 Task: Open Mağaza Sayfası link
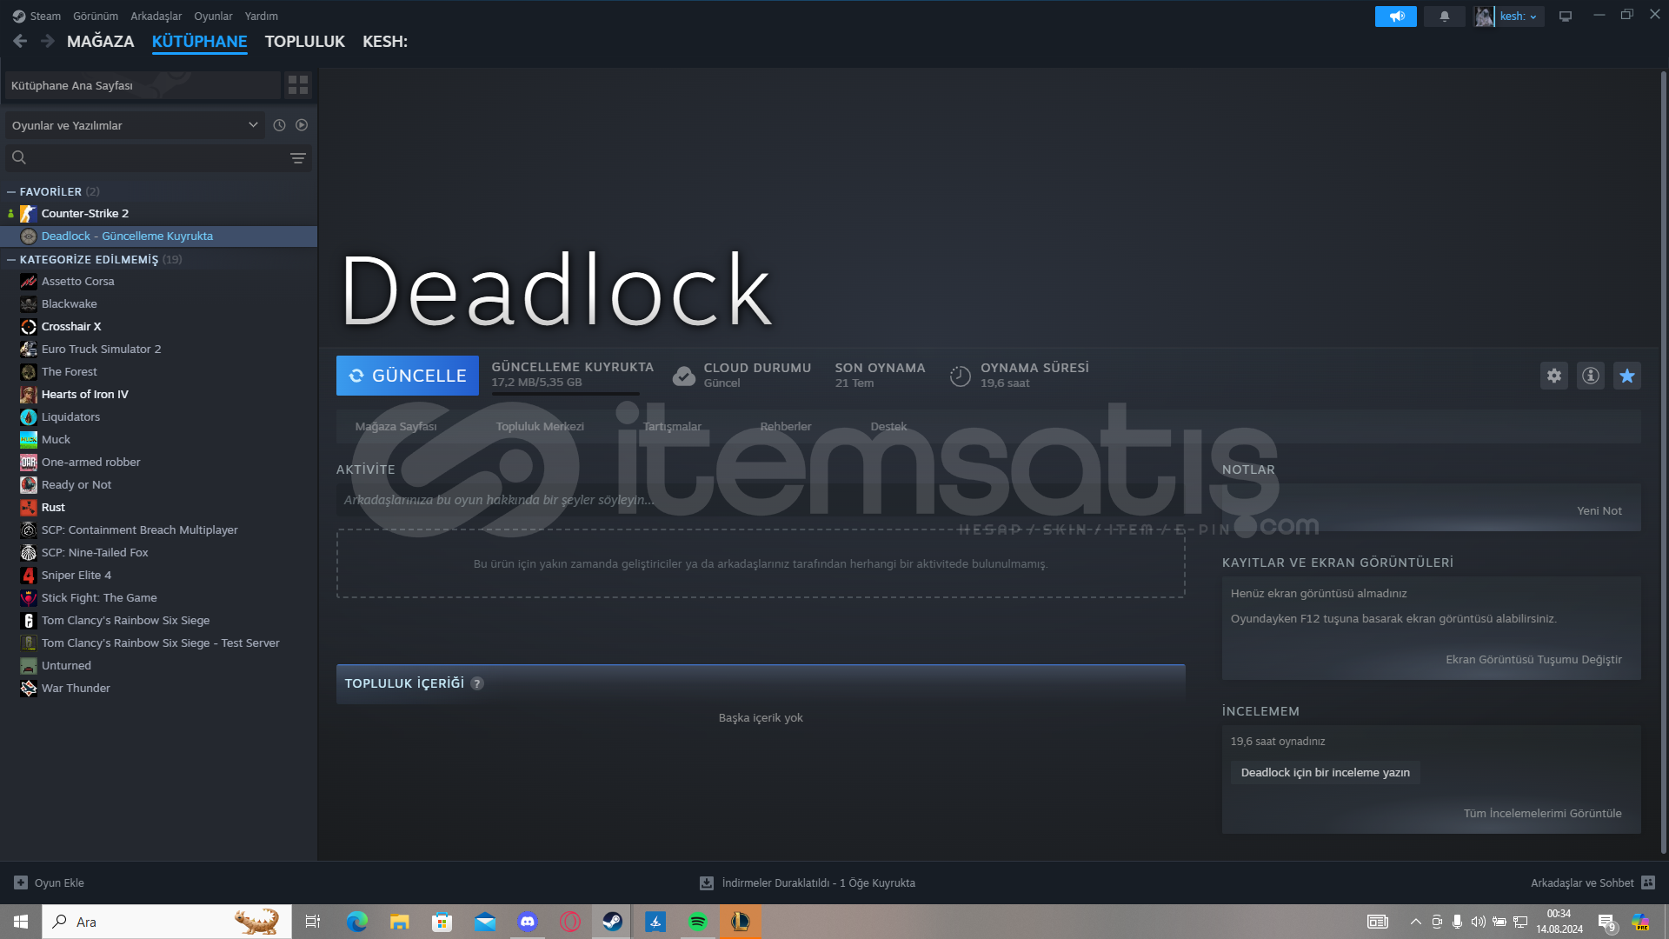click(x=396, y=427)
